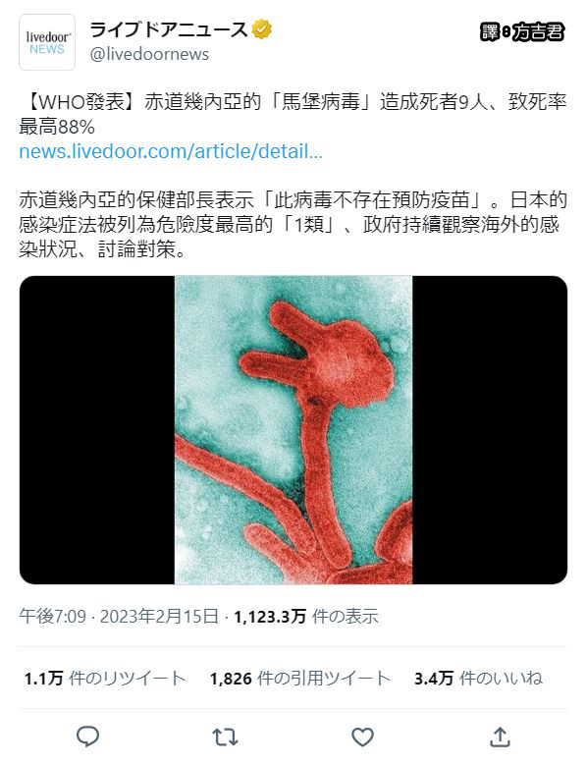View the 1,826 quote tweets list
587x765 pixels.
299,679
